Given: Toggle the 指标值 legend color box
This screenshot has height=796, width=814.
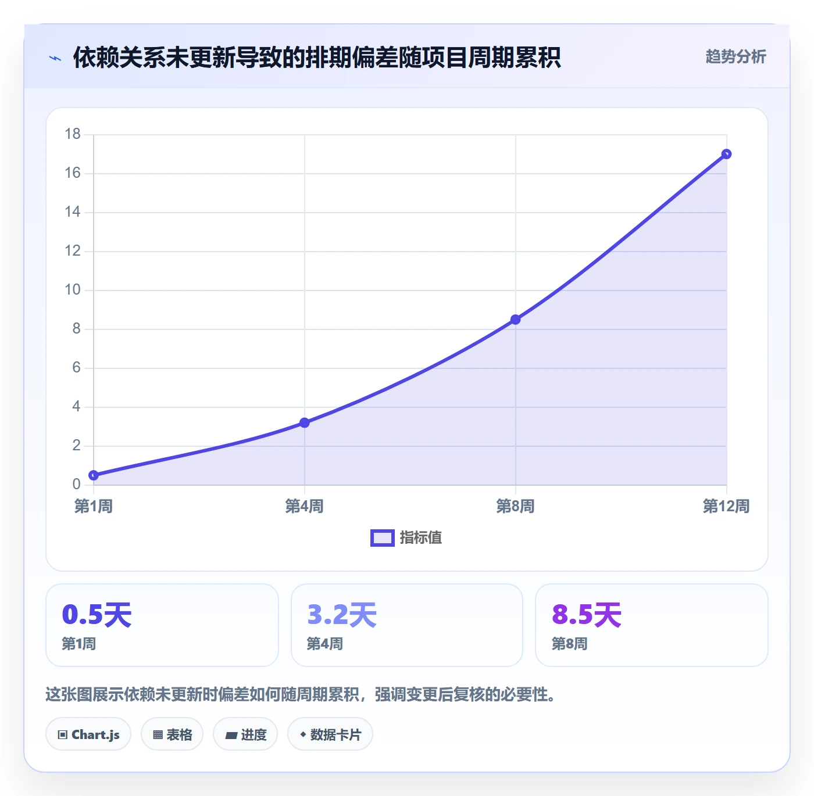Looking at the screenshot, I should [383, 538].
